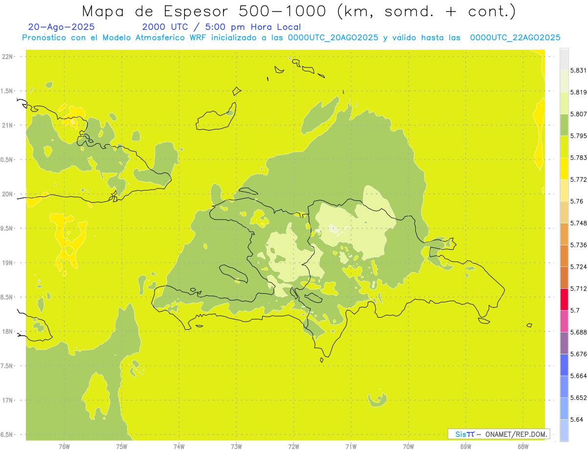
Task: Click the 76W longitude label
Action: 64,447
